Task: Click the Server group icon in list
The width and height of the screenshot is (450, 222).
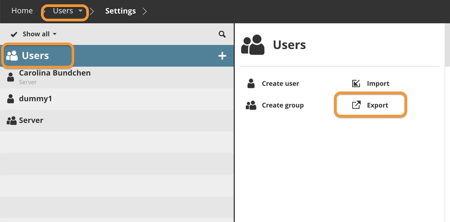Action: (11, 120)
